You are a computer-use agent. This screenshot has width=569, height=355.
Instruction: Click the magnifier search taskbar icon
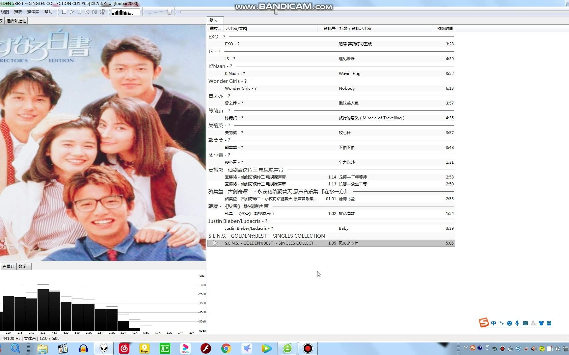coord(15,348)
